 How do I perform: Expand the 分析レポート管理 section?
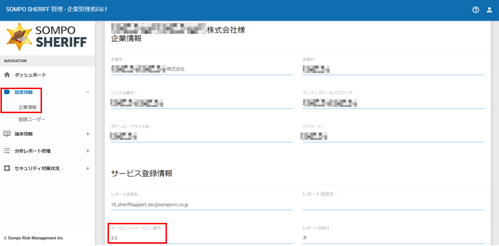click(x=88, y=151)
